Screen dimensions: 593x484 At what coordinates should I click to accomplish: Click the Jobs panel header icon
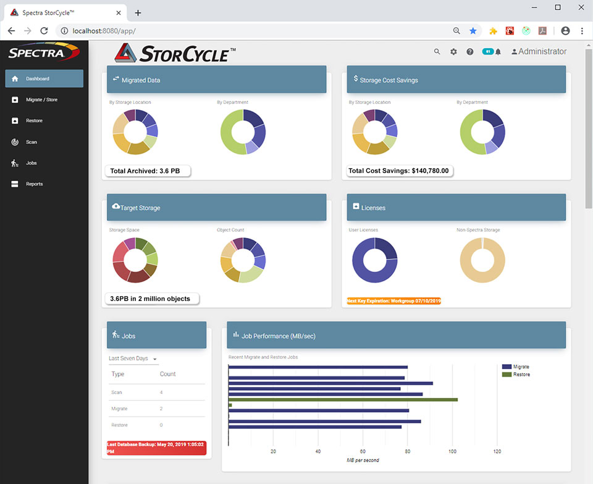click(116, 334)
